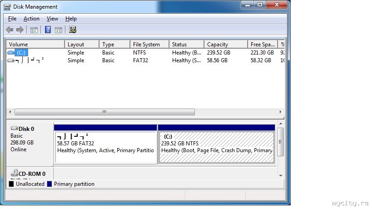Click the Forward arrow toolbar icon
The height and width of the screenshot is (209, 372).
20,30
